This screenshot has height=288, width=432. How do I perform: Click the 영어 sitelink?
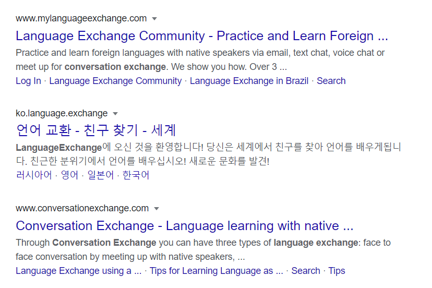click(x=69, y=175)
